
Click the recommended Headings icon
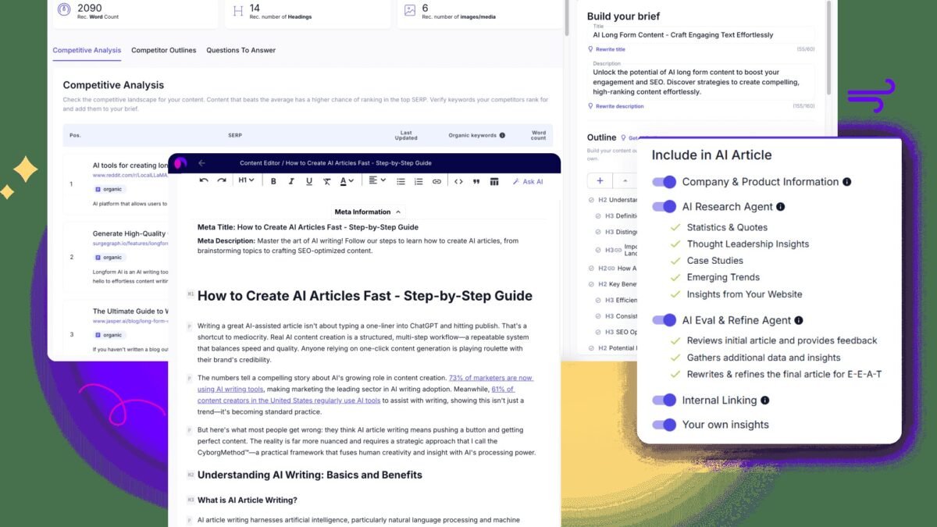click(238, 11)
